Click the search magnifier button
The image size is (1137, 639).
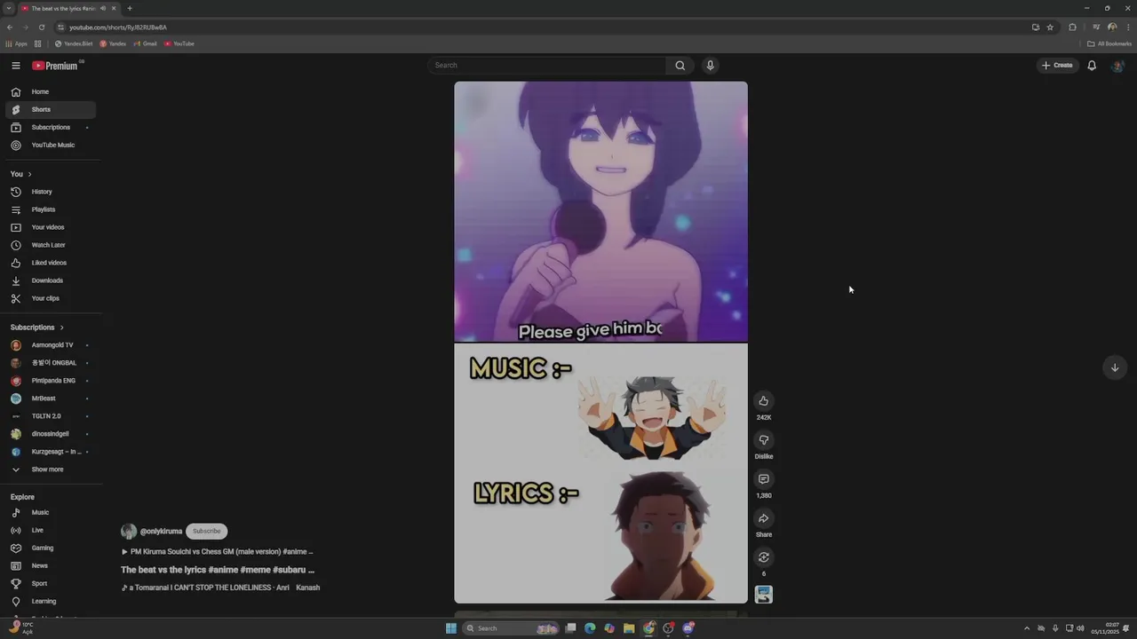[x=680, y=65]
